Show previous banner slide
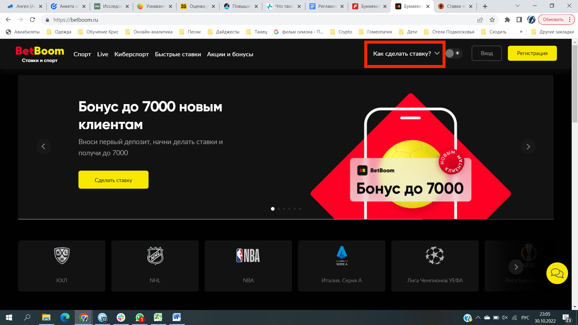Viewport: 578px width, 325px height. click(43, 147)
